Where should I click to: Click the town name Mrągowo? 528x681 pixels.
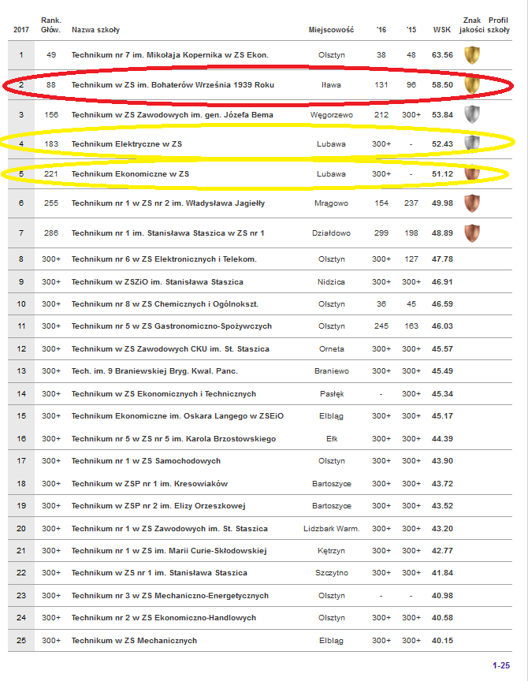pos(331,203)
